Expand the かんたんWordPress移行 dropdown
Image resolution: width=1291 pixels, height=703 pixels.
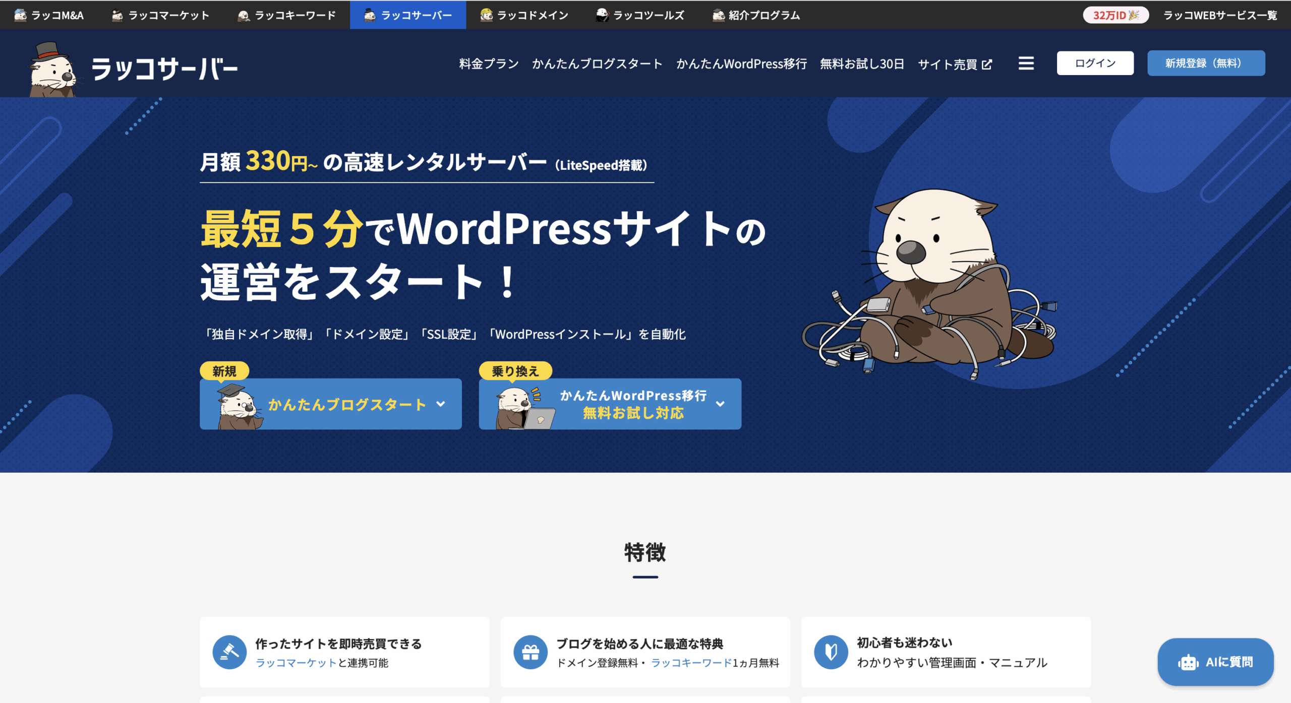click(720, 404)
